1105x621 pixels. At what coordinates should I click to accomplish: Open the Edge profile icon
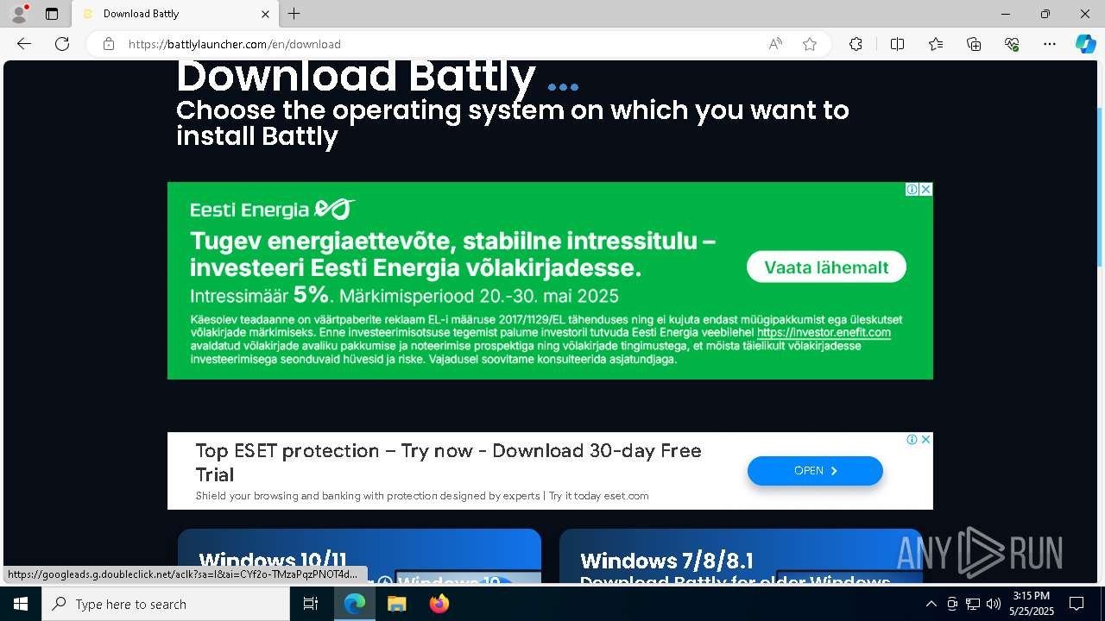[x=19, y=14]
